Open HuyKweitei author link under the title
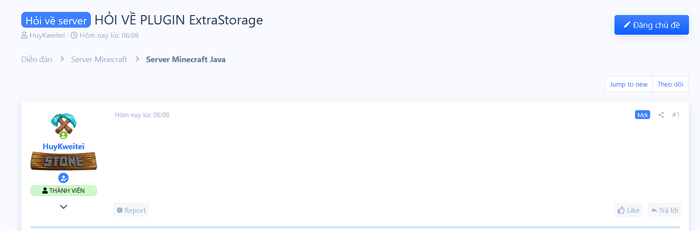 pyautogui.click(x=47, y=36)
